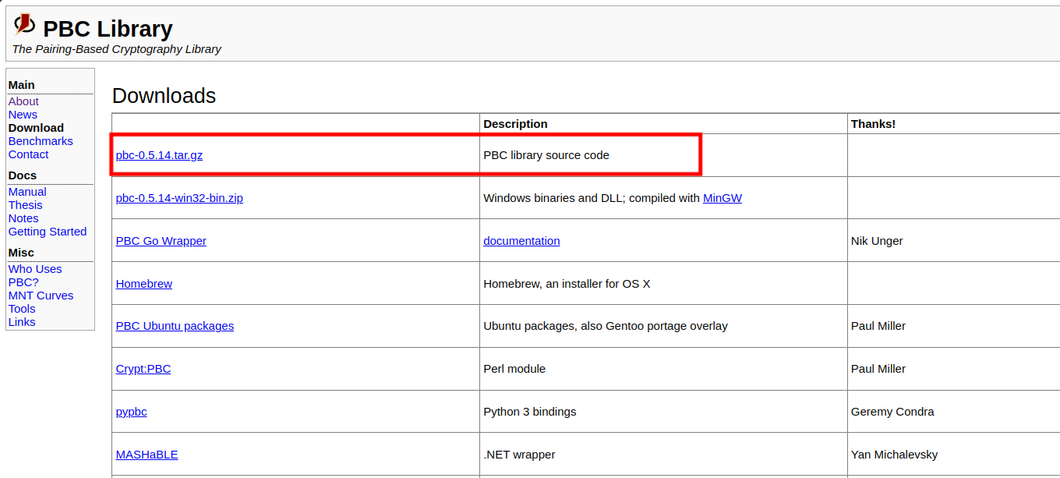Open the Tools sidebar link
Viewport: 1060px width, 478px height.
click(x=22, y=309)
